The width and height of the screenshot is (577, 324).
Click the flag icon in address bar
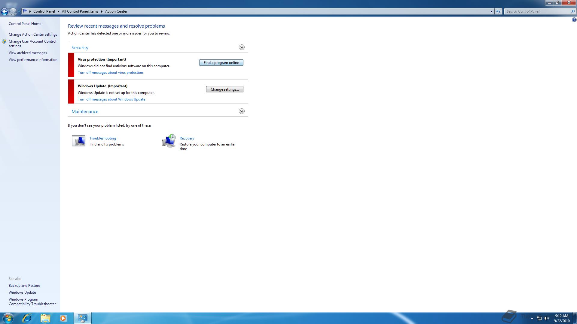[25, 11]
